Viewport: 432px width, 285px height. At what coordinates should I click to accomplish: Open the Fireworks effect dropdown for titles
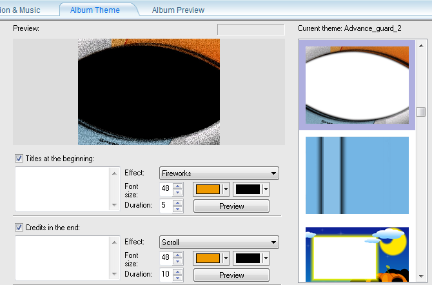[219, 173]
